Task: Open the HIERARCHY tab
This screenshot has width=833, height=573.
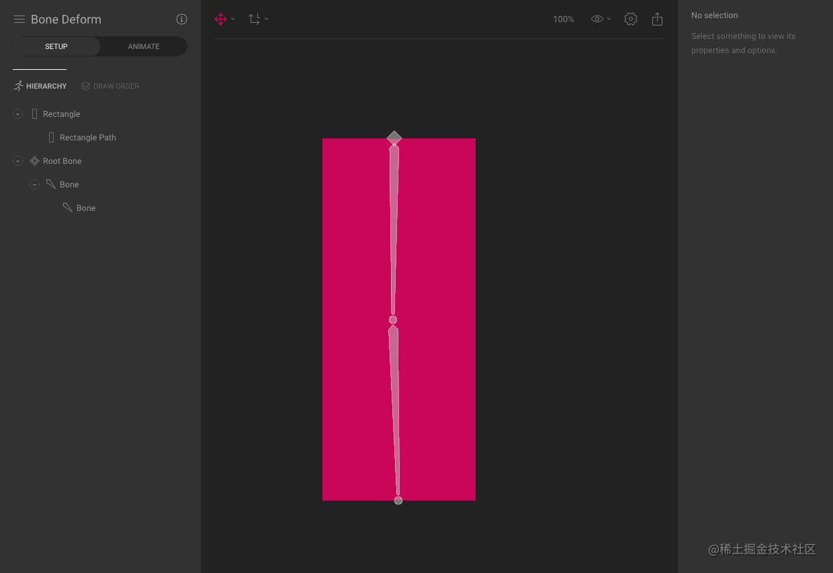Action: pyautogui.click(x=40, y=86)
